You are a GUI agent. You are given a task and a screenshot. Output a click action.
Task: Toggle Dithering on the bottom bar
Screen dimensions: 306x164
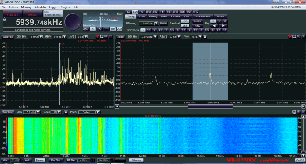136,161
